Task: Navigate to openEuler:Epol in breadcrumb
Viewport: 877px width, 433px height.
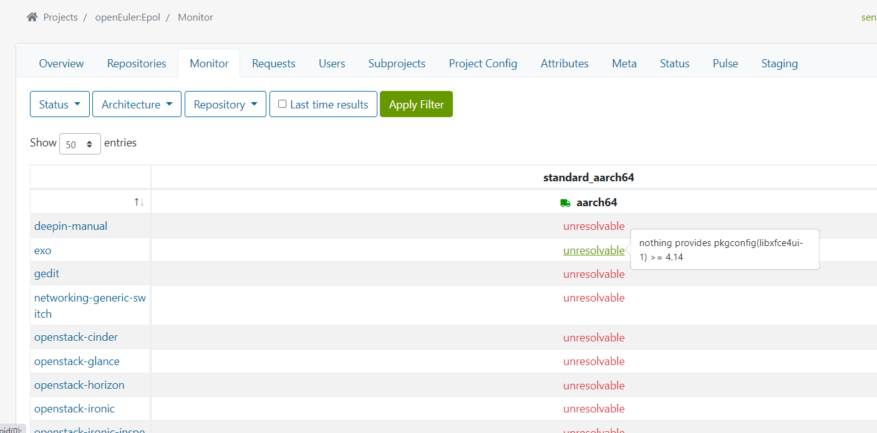Action: coord(127,17)
